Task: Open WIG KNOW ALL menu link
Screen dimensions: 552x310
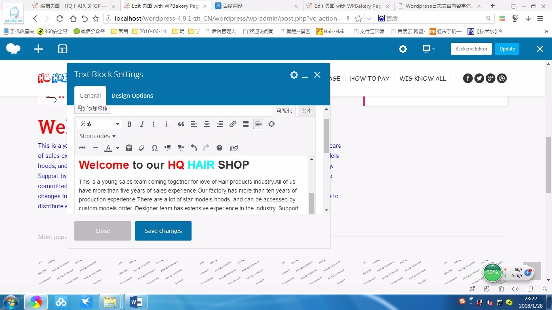Action: (423, 78)
